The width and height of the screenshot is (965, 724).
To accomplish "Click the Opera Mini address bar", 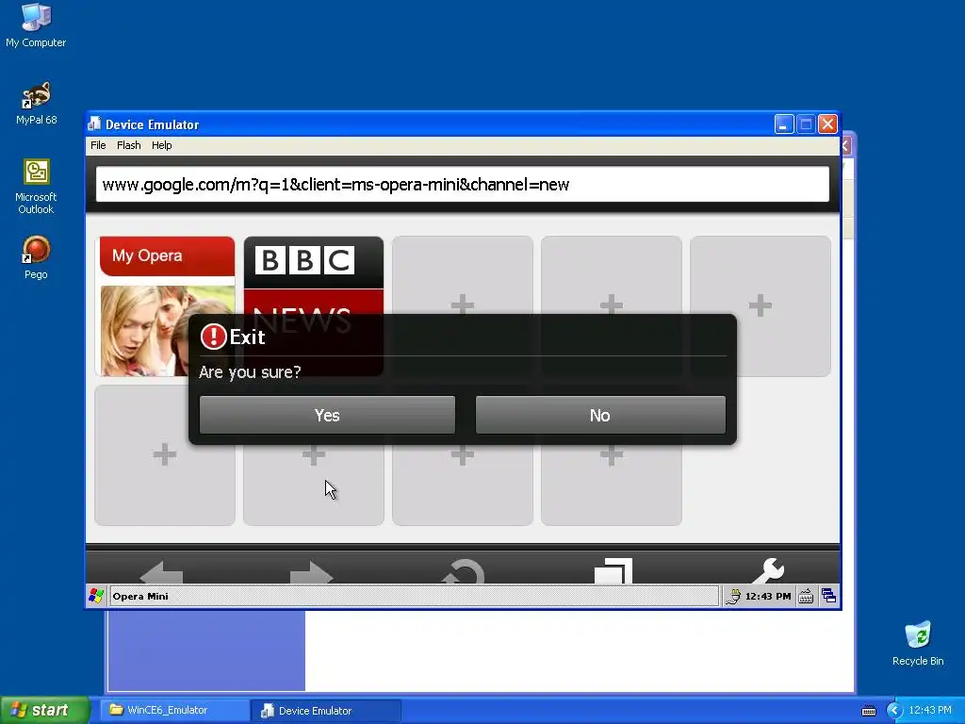I will pos(462,184).
